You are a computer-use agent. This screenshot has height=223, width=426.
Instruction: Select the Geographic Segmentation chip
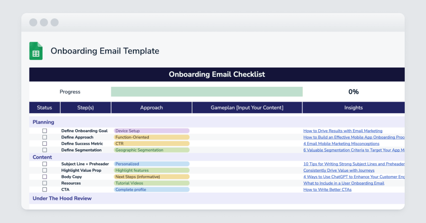[152, 150]
